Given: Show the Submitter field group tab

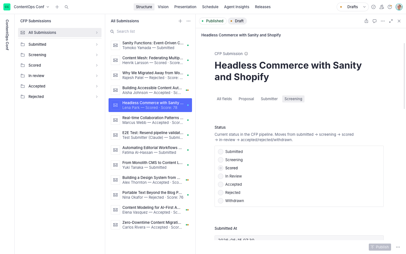Looking at the screenshot, I should tap(269, 99).
